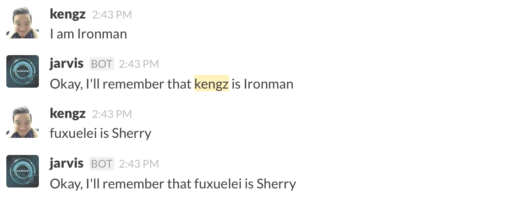This screenshot has height=197, width=513.
Task: Open kengz's profile from the first message username
Action: click(67, 14)
